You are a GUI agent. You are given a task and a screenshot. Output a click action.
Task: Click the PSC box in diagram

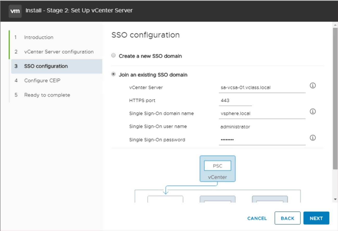point(218,166)
